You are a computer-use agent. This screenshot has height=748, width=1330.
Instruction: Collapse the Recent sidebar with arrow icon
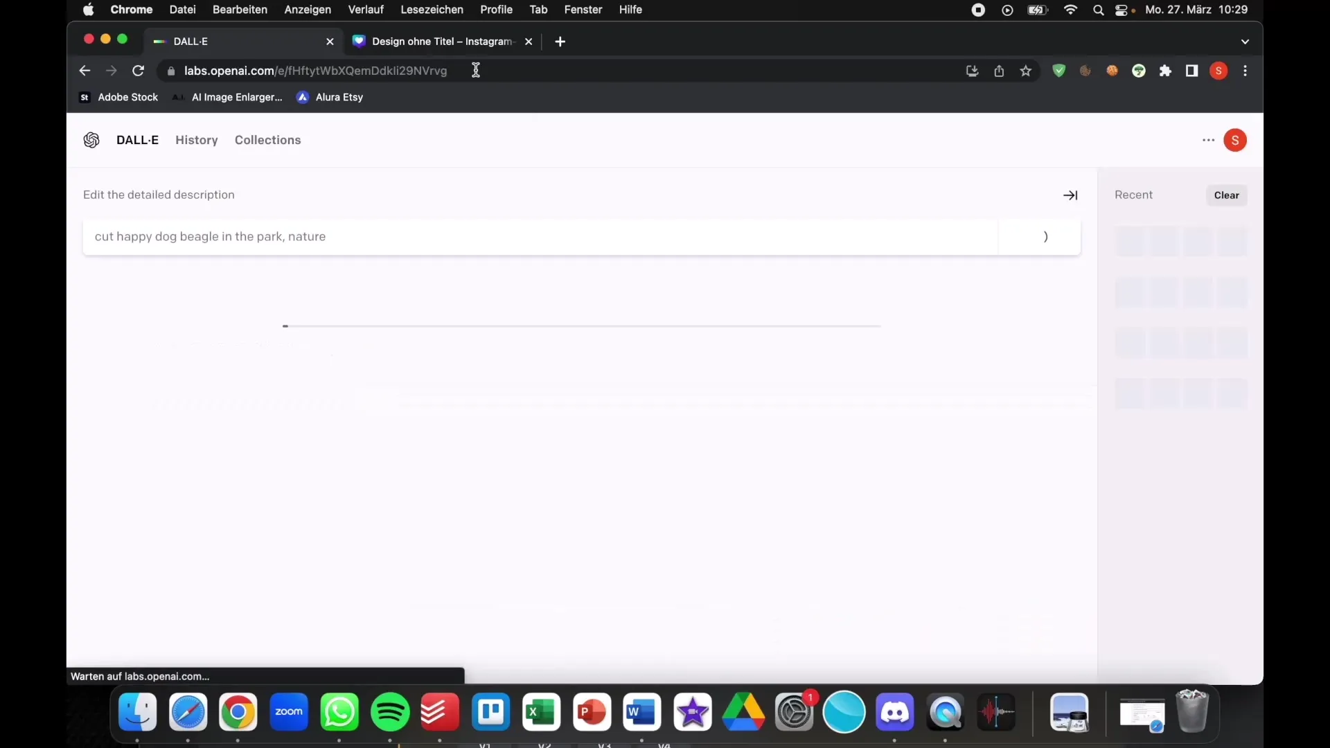(1070, 195)
